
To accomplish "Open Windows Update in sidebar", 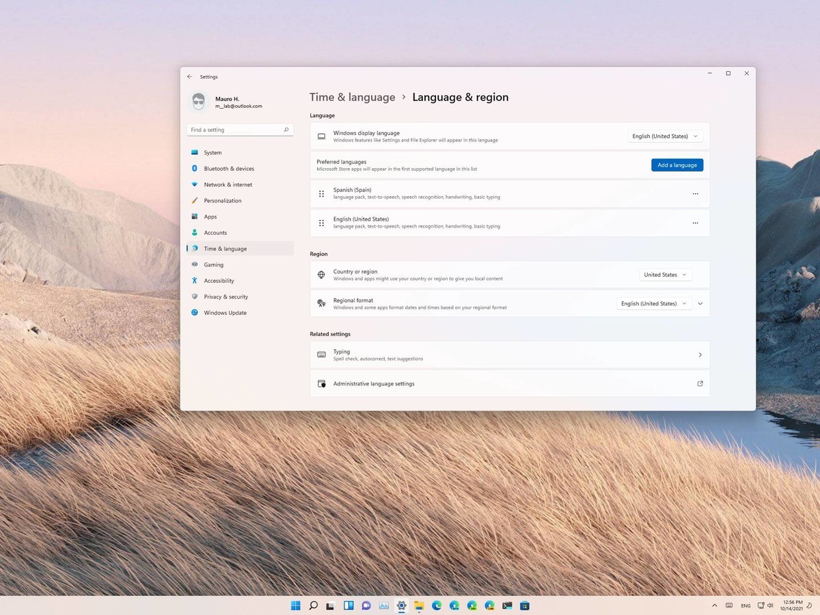I will 240,313.
